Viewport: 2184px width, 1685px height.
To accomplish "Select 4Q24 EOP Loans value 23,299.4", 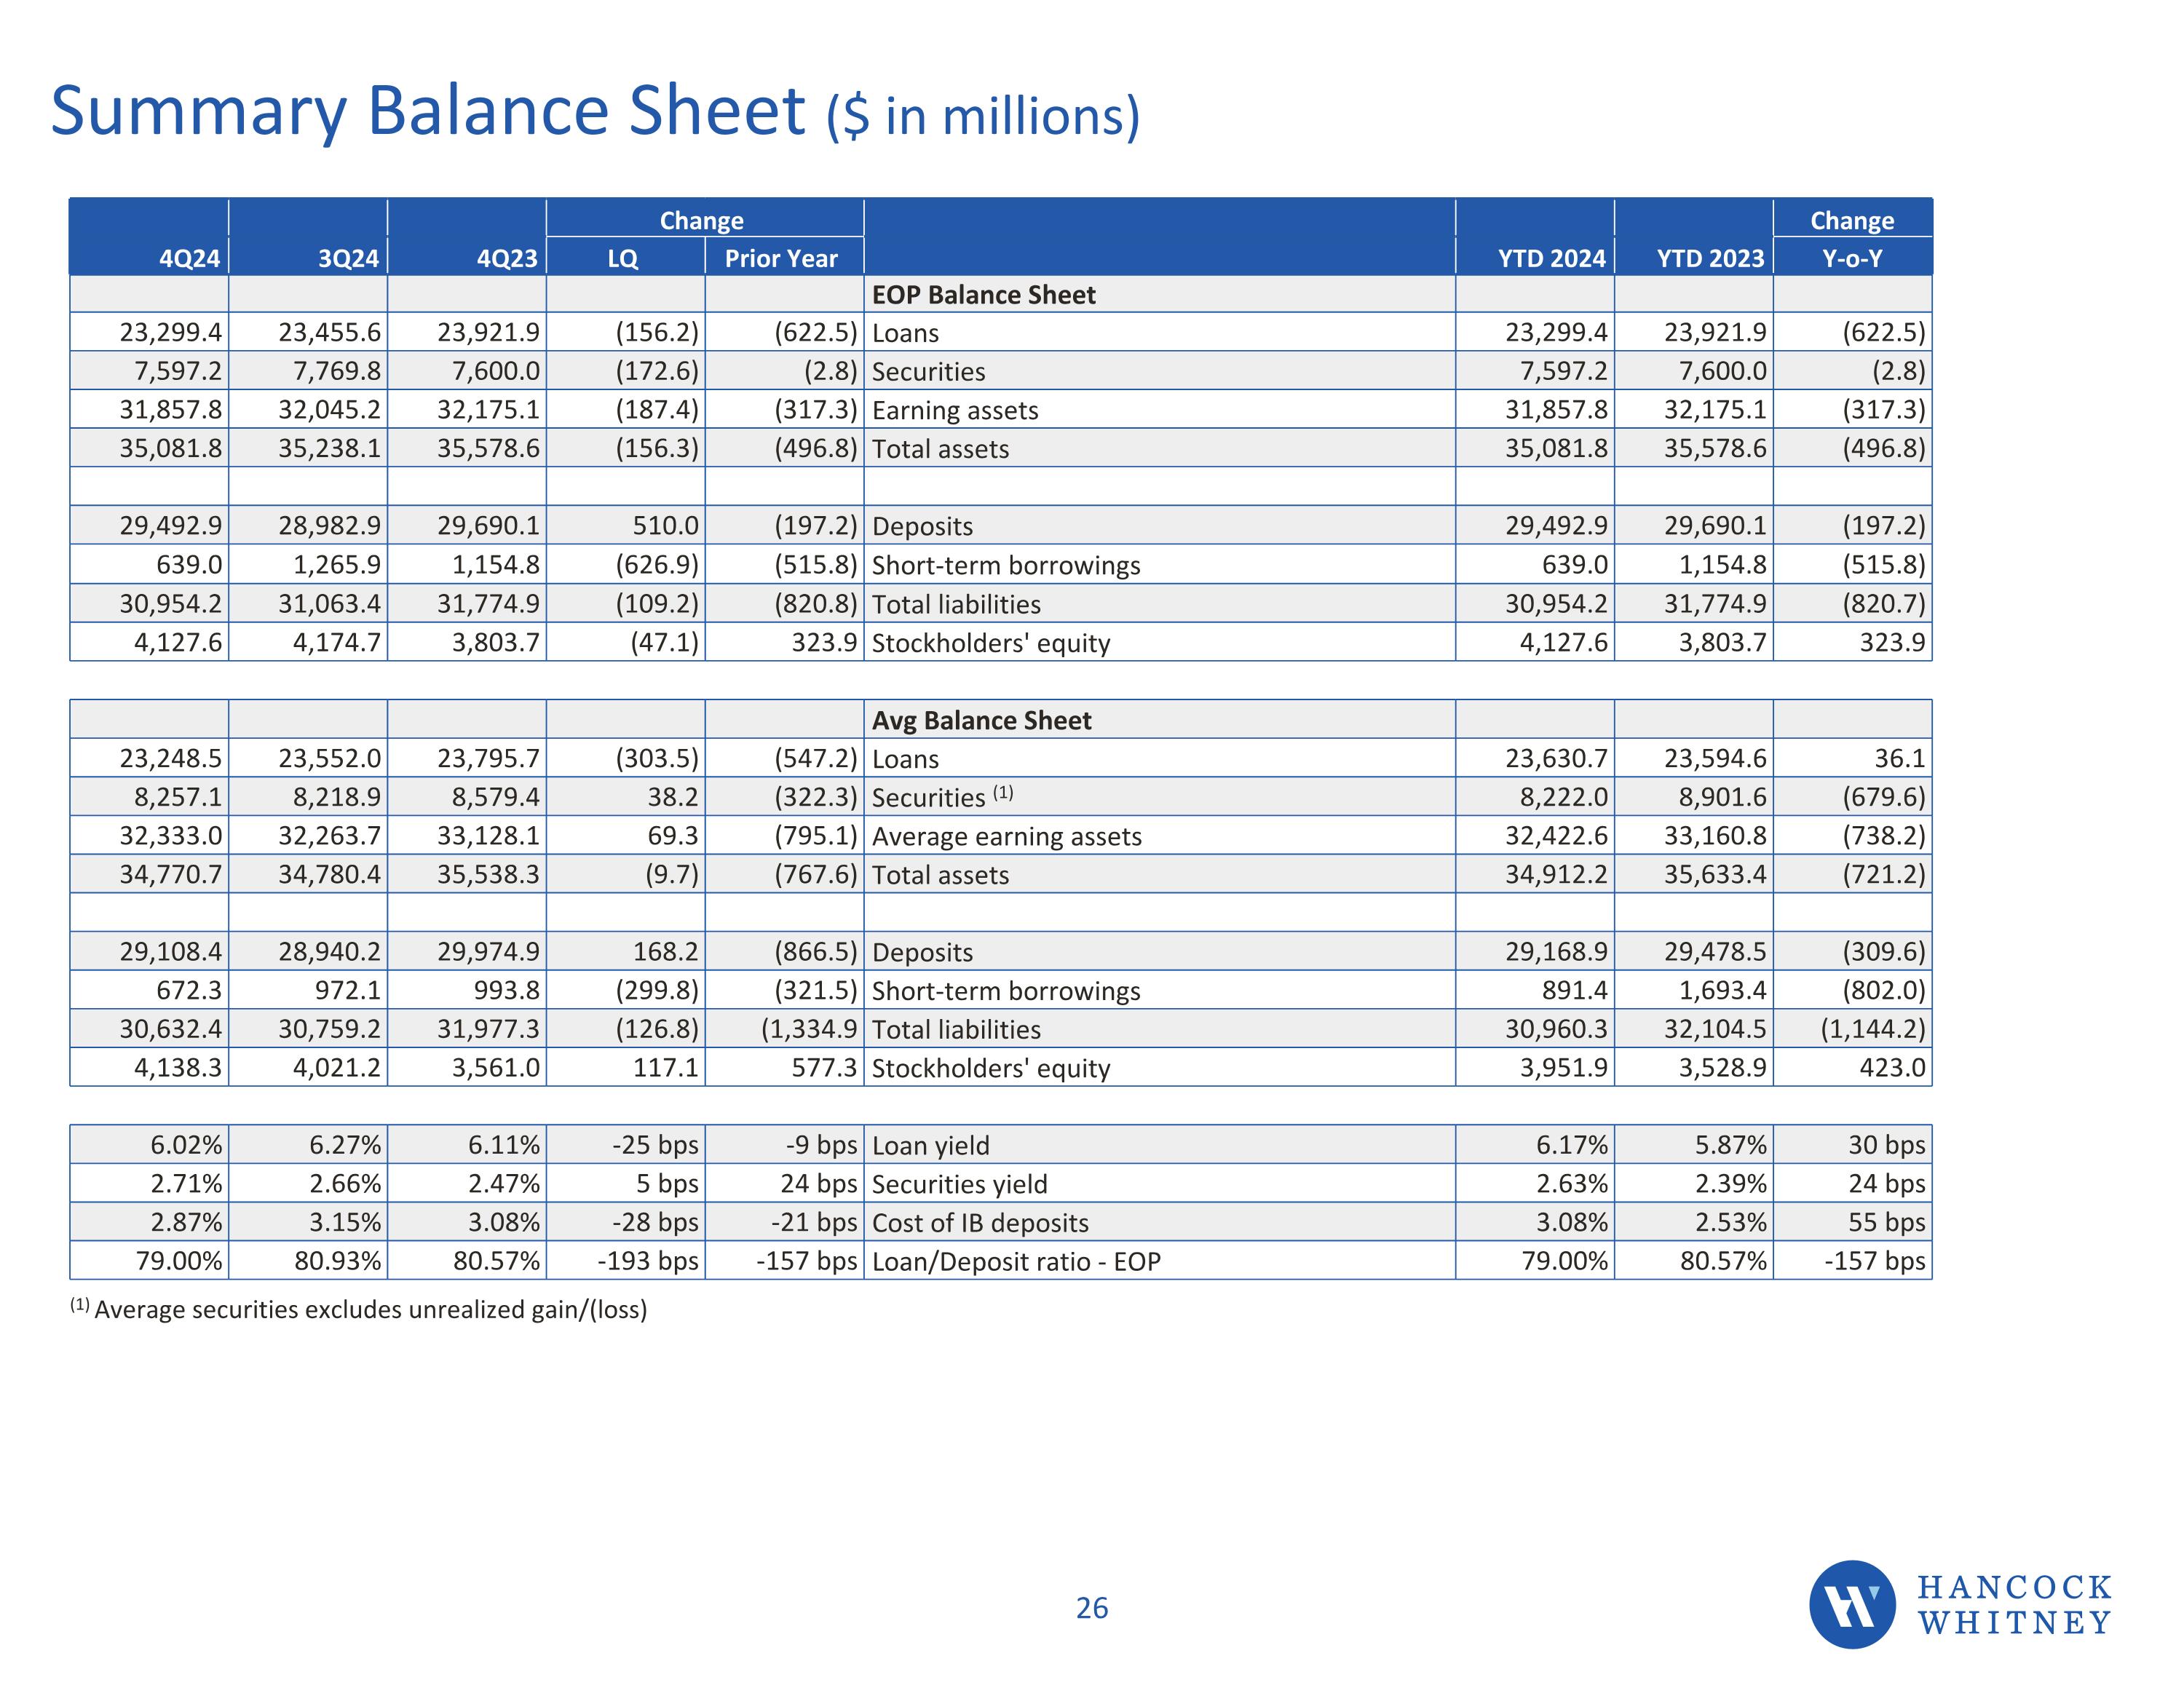I will [170, 332].
